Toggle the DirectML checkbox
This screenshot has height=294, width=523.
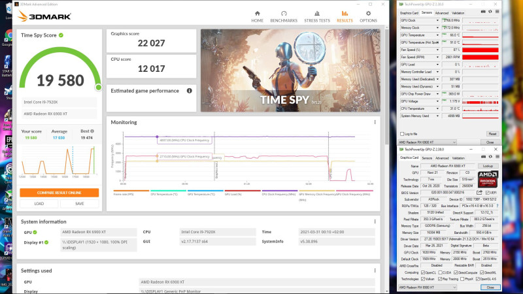pyautogui.click(x=482, y=272)
